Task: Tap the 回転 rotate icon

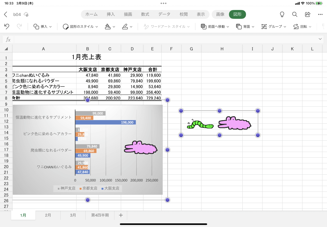Action: (x=296, y=27)
